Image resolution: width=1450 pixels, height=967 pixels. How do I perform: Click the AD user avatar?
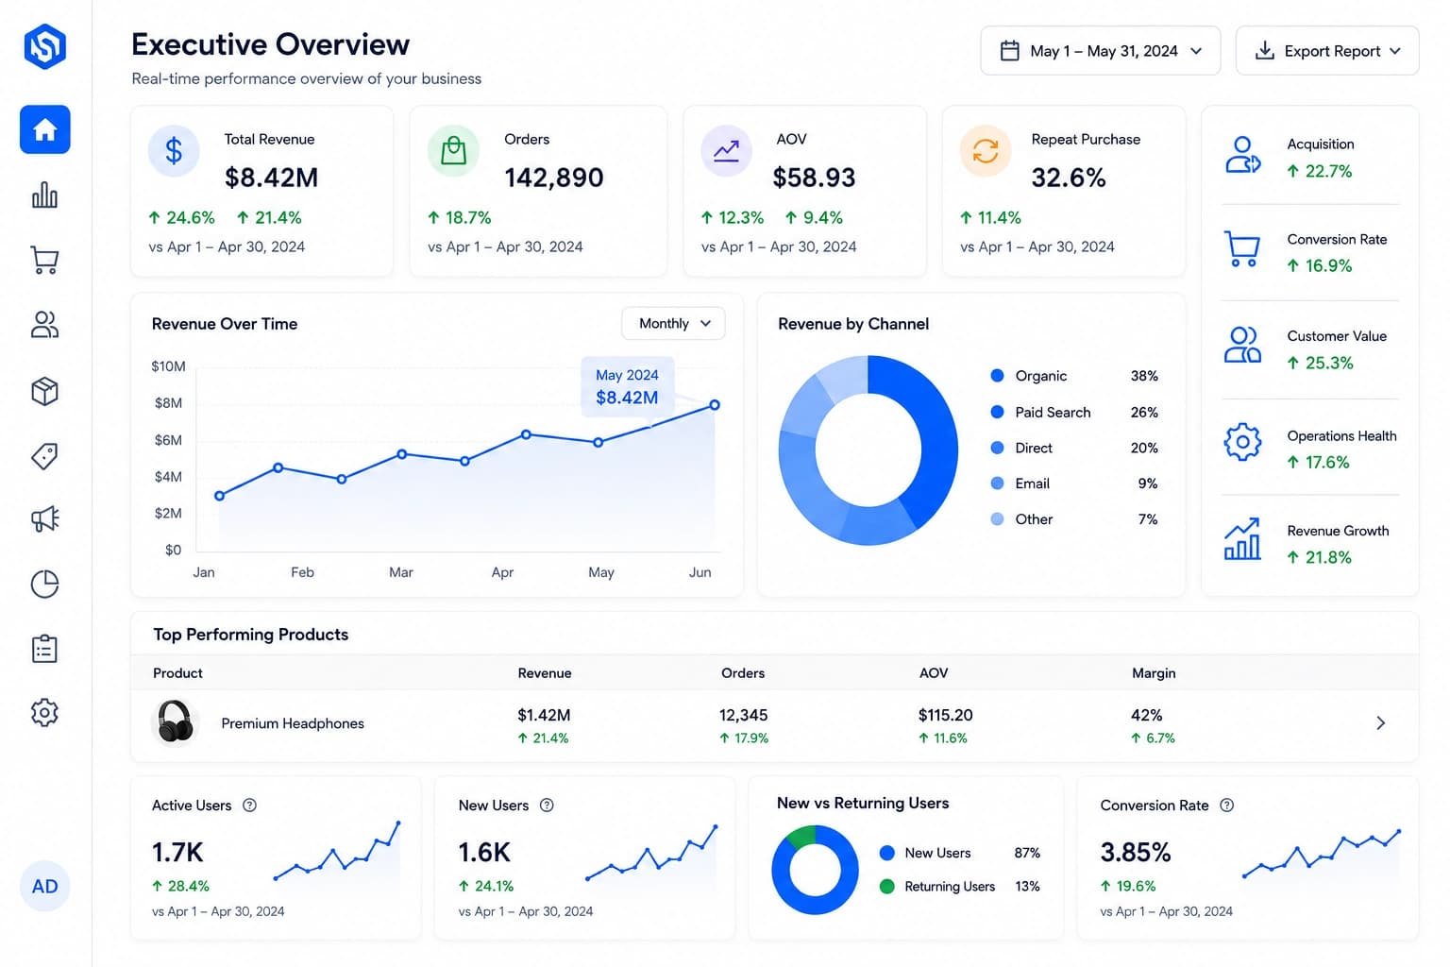(x=44, y=886)
